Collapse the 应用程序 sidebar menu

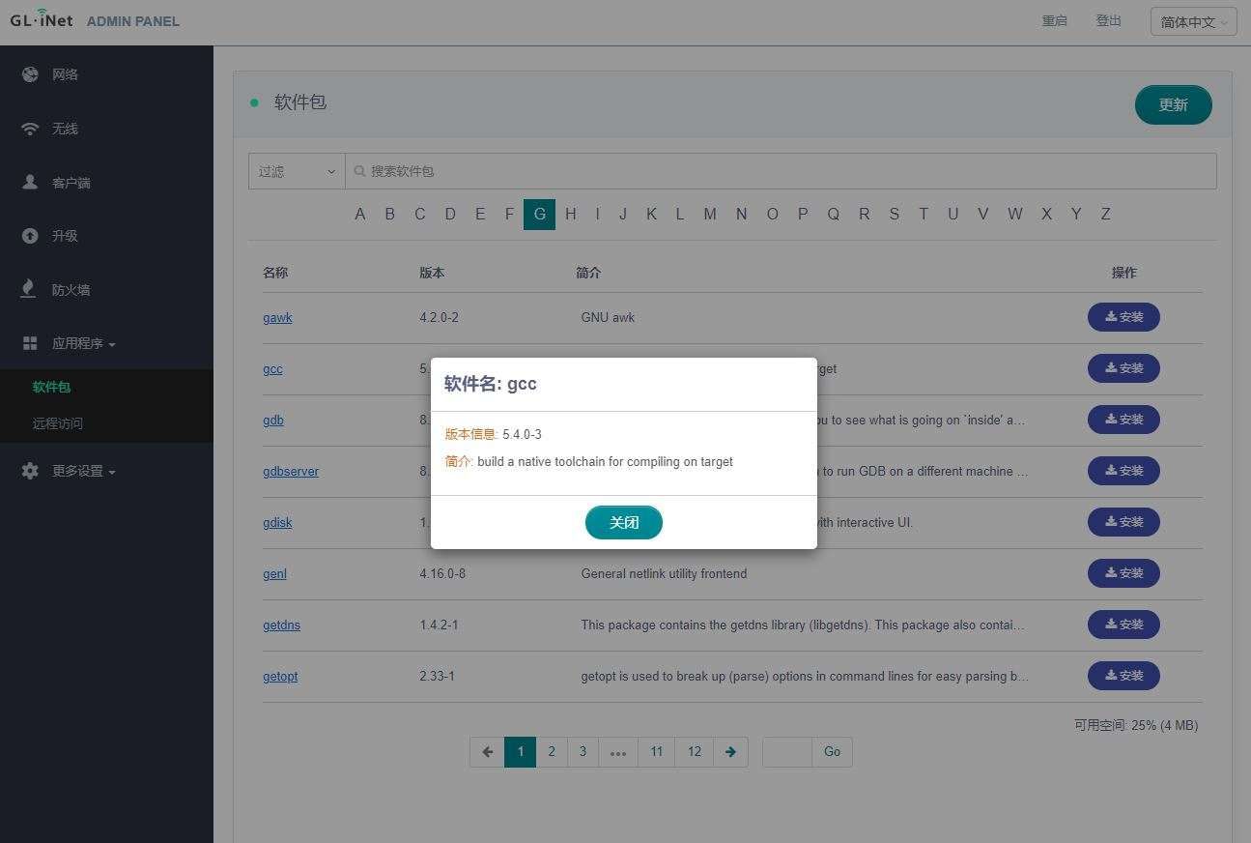coord(83,343)
